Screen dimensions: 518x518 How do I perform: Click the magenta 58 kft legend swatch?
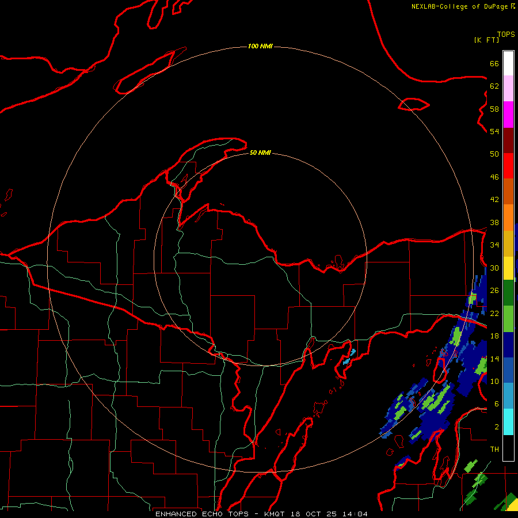508,115
